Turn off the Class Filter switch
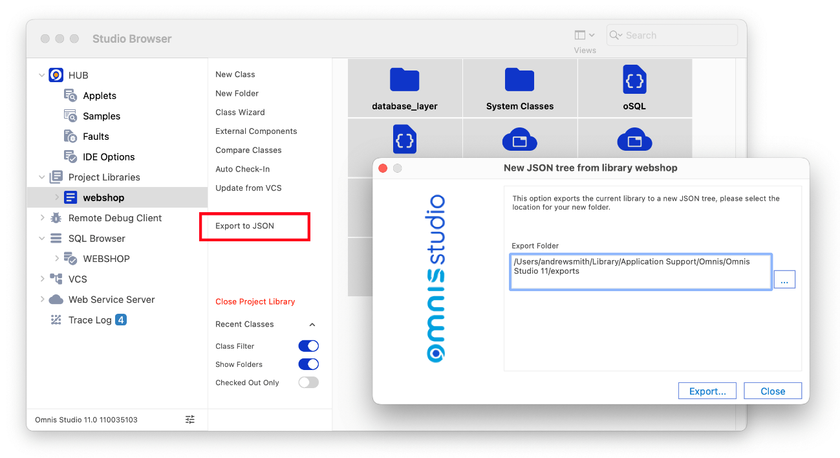This screenshot has height=458, width=840. [x=308, y=346]
